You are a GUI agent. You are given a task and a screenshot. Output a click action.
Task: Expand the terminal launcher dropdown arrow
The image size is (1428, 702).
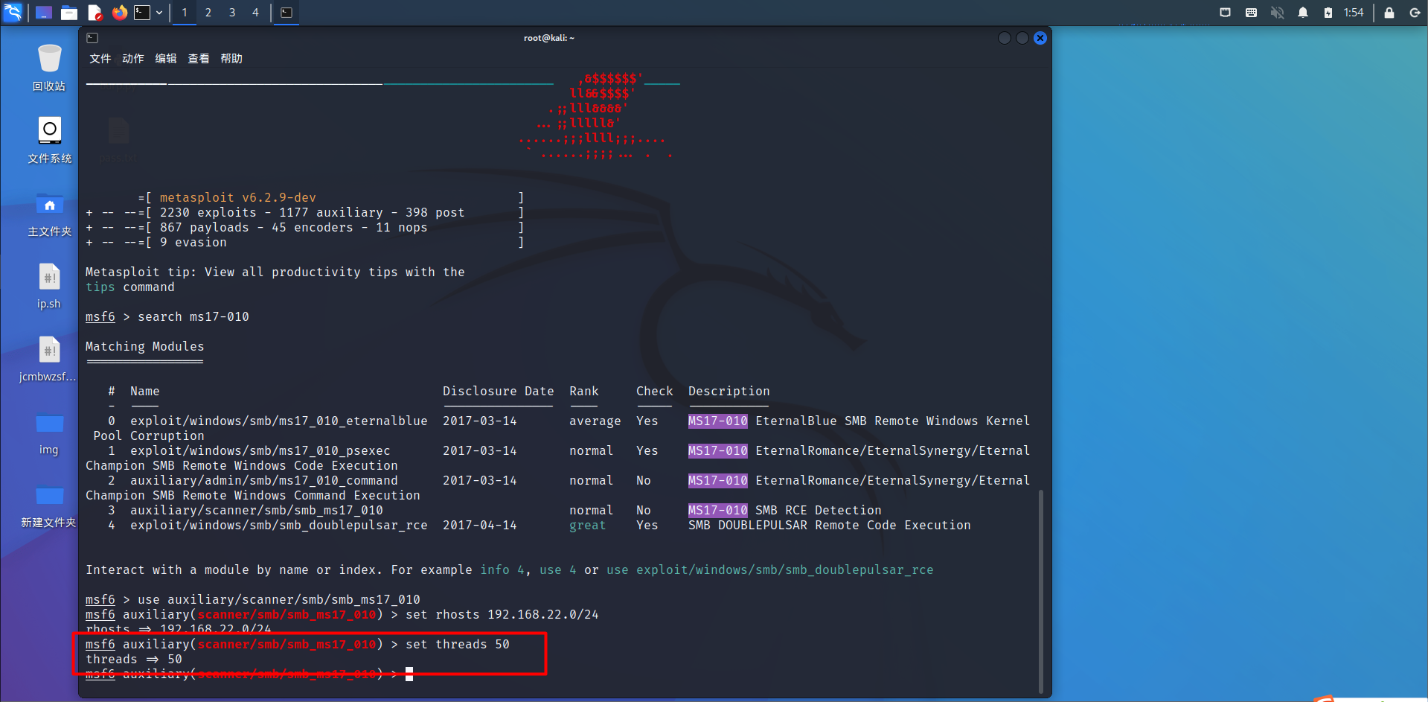tap(159, 13)
